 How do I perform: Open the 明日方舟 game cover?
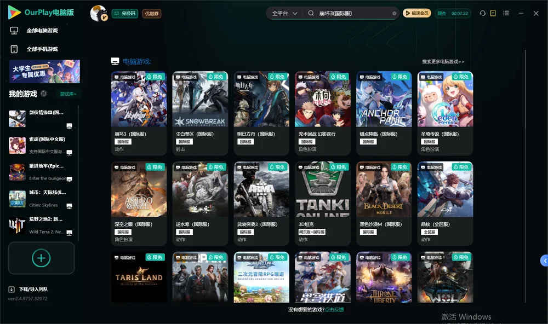click(x=261, y=99)
